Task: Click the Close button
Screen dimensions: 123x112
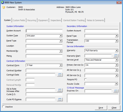Action: click(x=114, y=108)
